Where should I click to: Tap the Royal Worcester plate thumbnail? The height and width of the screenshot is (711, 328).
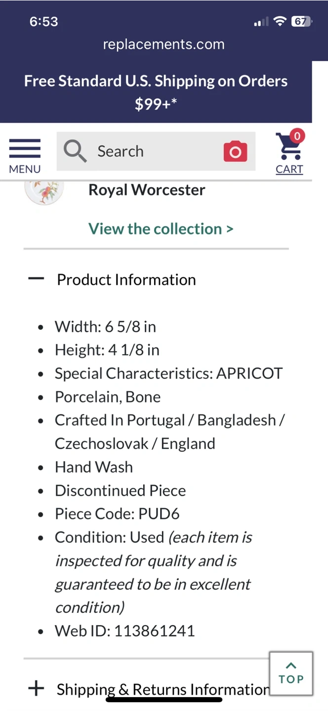44,191
